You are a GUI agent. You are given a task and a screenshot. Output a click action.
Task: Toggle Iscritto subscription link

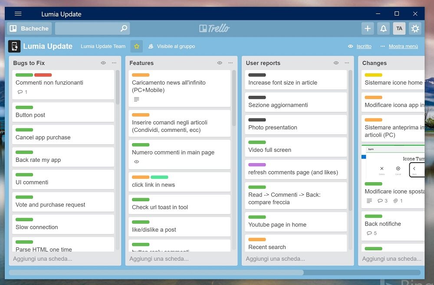click(364, 46)
